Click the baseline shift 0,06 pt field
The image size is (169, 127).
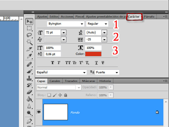52,54
